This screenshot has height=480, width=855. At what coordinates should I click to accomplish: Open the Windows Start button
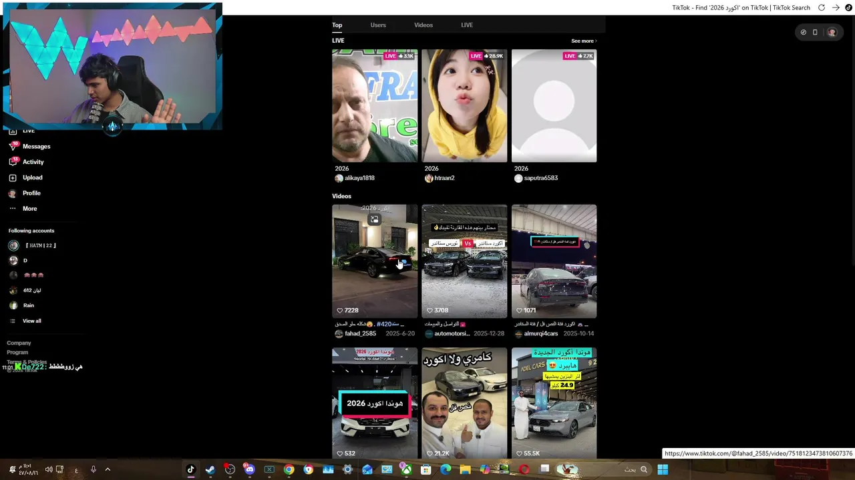click(x=663, y=469)
